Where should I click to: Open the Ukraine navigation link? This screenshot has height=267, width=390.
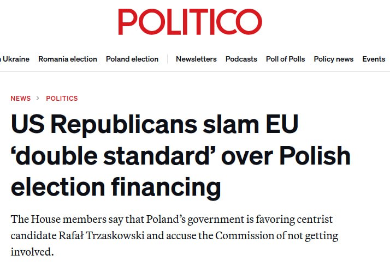[16, 59]
